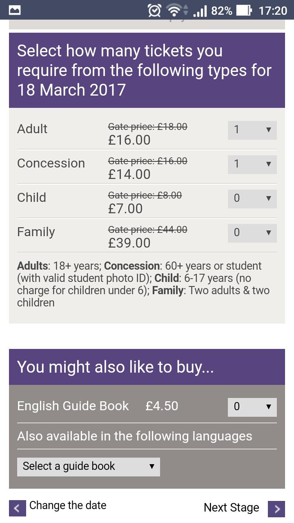Open the Child ticket quantity dropdown
294x523 pixels.
point(252,199)
